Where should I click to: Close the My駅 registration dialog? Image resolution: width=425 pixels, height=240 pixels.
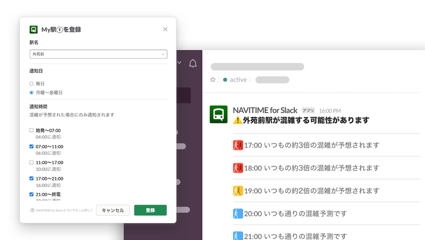pos(165,29)
